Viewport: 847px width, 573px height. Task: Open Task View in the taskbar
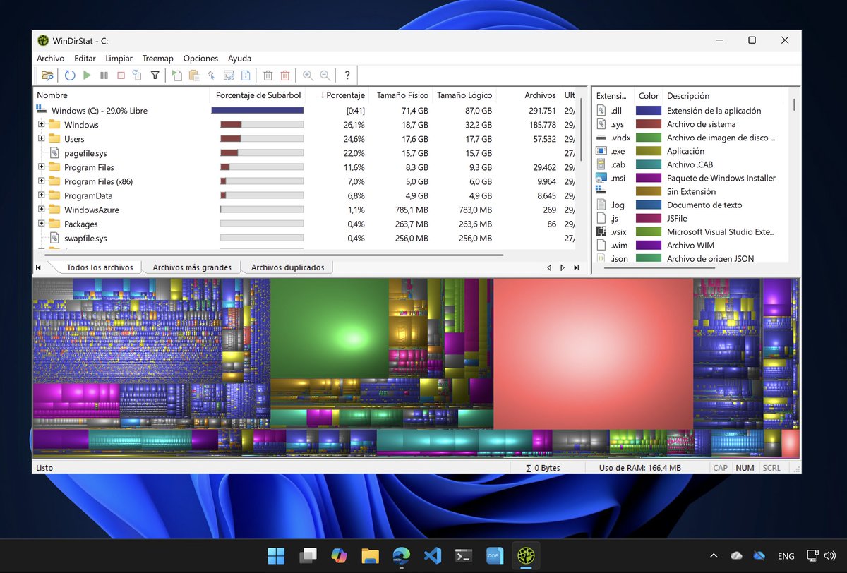click(x=308, y=555)
